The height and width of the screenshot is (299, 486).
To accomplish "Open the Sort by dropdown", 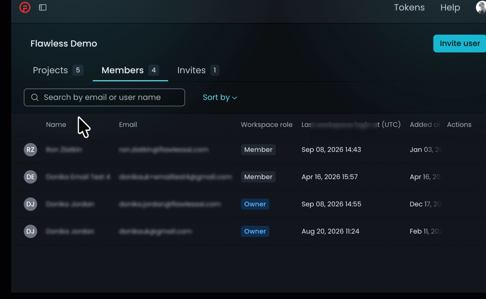I will 220,97.
